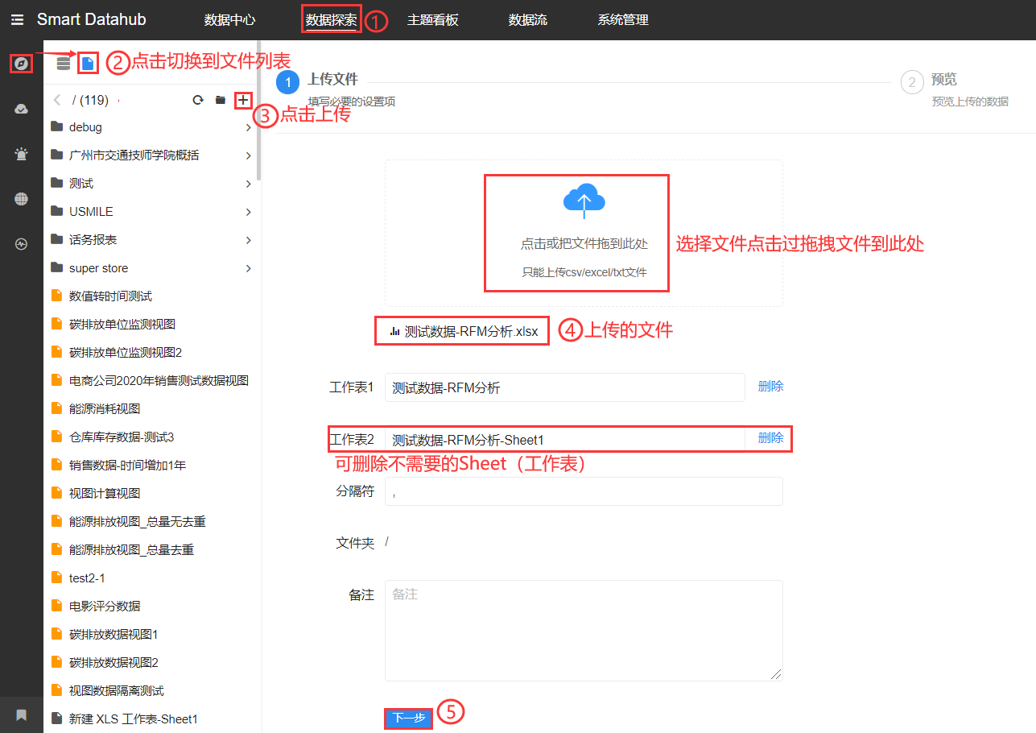Viewport: 1036px width, 733px height.
Task: Click the uploaded file 测试数据-RFM分析.xlsx
Action: [471, 331]
